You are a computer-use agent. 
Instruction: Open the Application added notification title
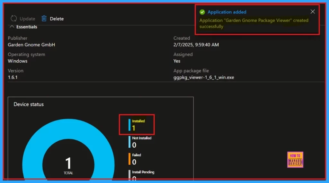tap(227, 12)
